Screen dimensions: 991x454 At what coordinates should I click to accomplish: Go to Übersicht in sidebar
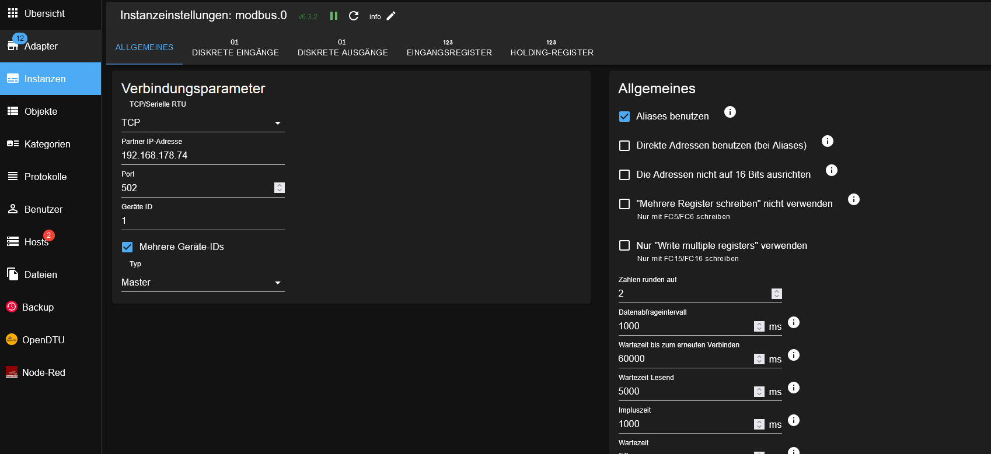[50, 13]
